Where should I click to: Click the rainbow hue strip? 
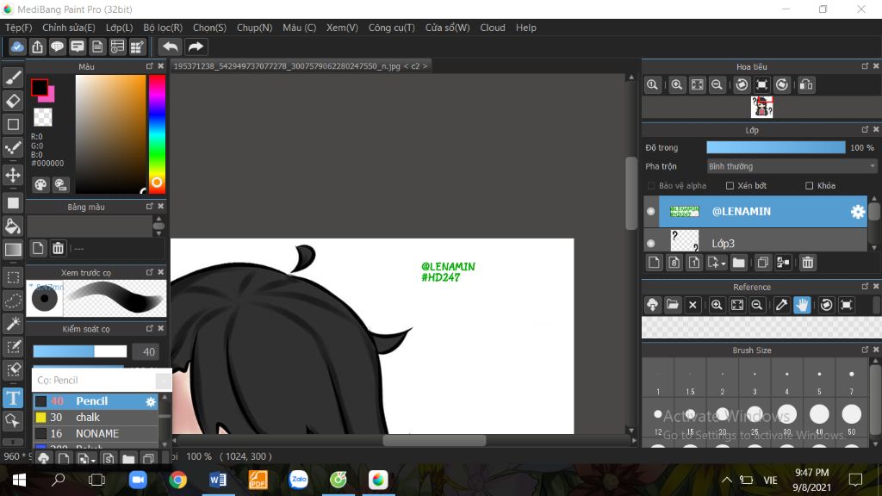click(x=157, y=133)
